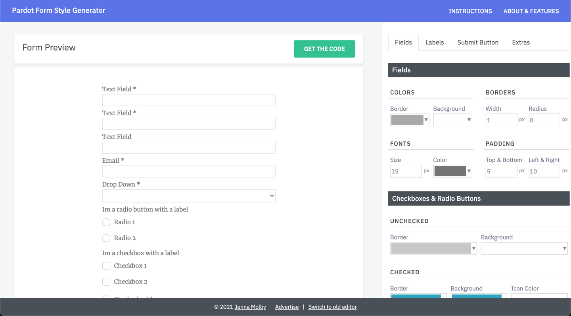Open the font color picker
Image resolution: width=571 pixels, height=316 pixels.
coord(452,171)
